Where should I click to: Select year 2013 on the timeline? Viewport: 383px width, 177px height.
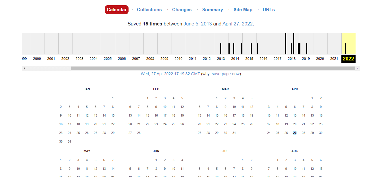[x=221, y=59]
